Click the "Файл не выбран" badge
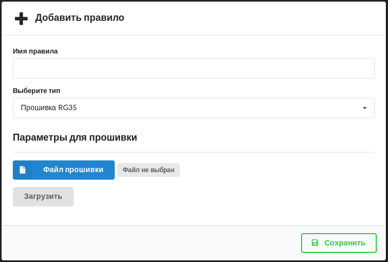 [x=148, y=170]
